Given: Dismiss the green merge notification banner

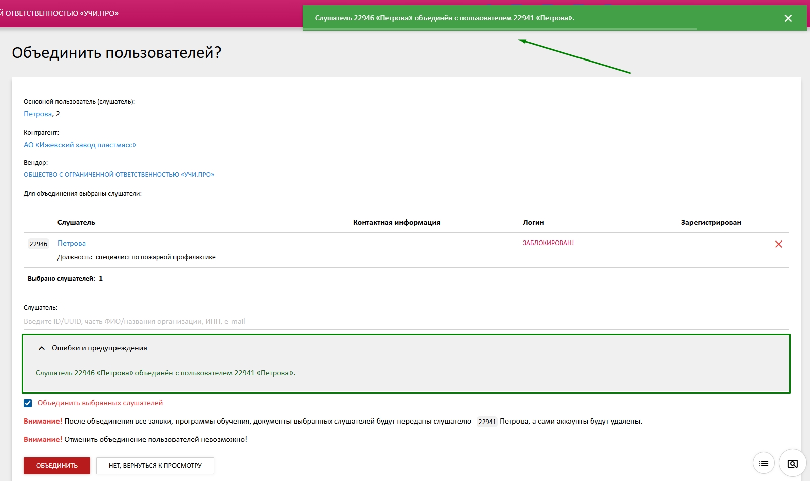Looking at the screenshot, I should coord(788,18).
